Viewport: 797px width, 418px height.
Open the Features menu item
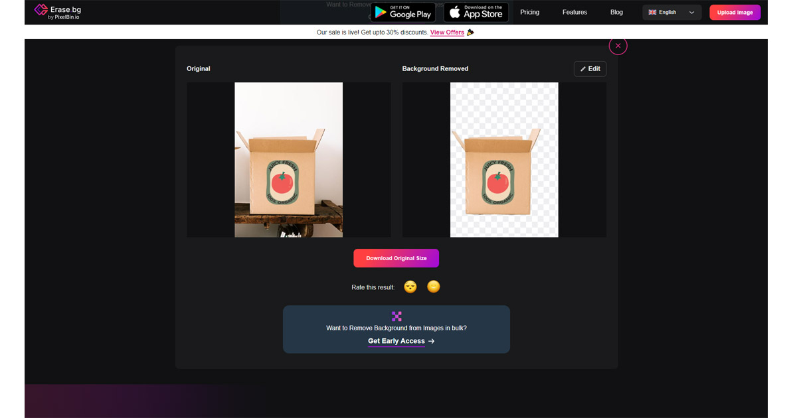tap(575, 12)
